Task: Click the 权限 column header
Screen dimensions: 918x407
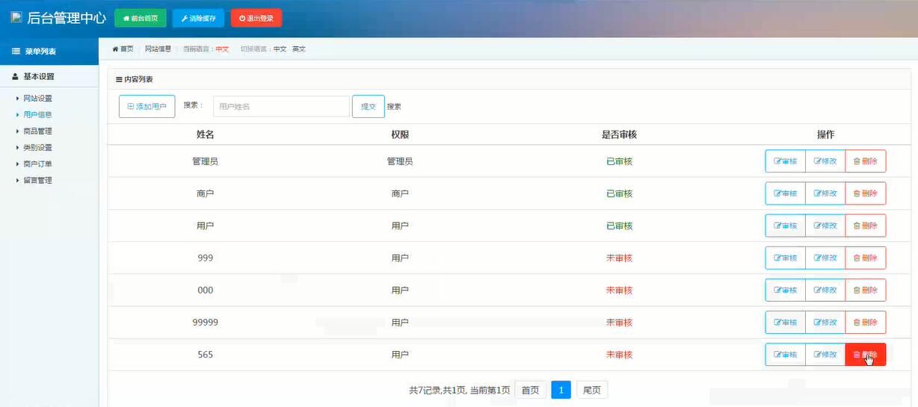Action: [x=400, y=134]
